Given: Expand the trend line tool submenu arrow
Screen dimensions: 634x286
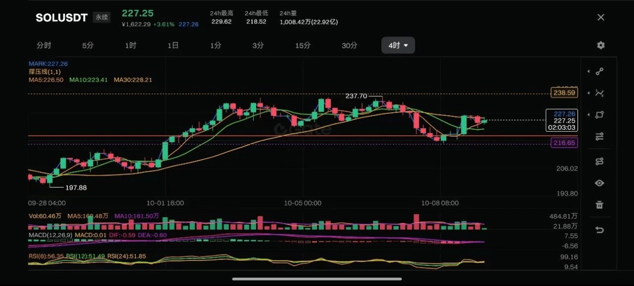Looking at the screenshot, I should 589,71.
